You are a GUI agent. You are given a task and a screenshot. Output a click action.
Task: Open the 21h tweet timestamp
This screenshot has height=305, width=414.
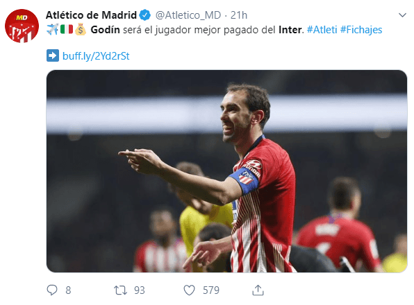click(239, 15)
